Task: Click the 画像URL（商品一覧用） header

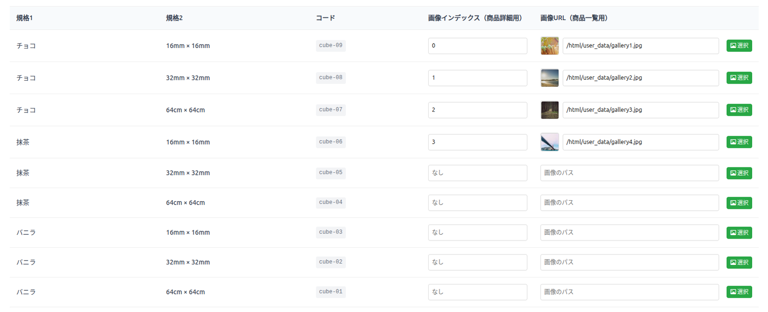Action: (x=574, y=18)
